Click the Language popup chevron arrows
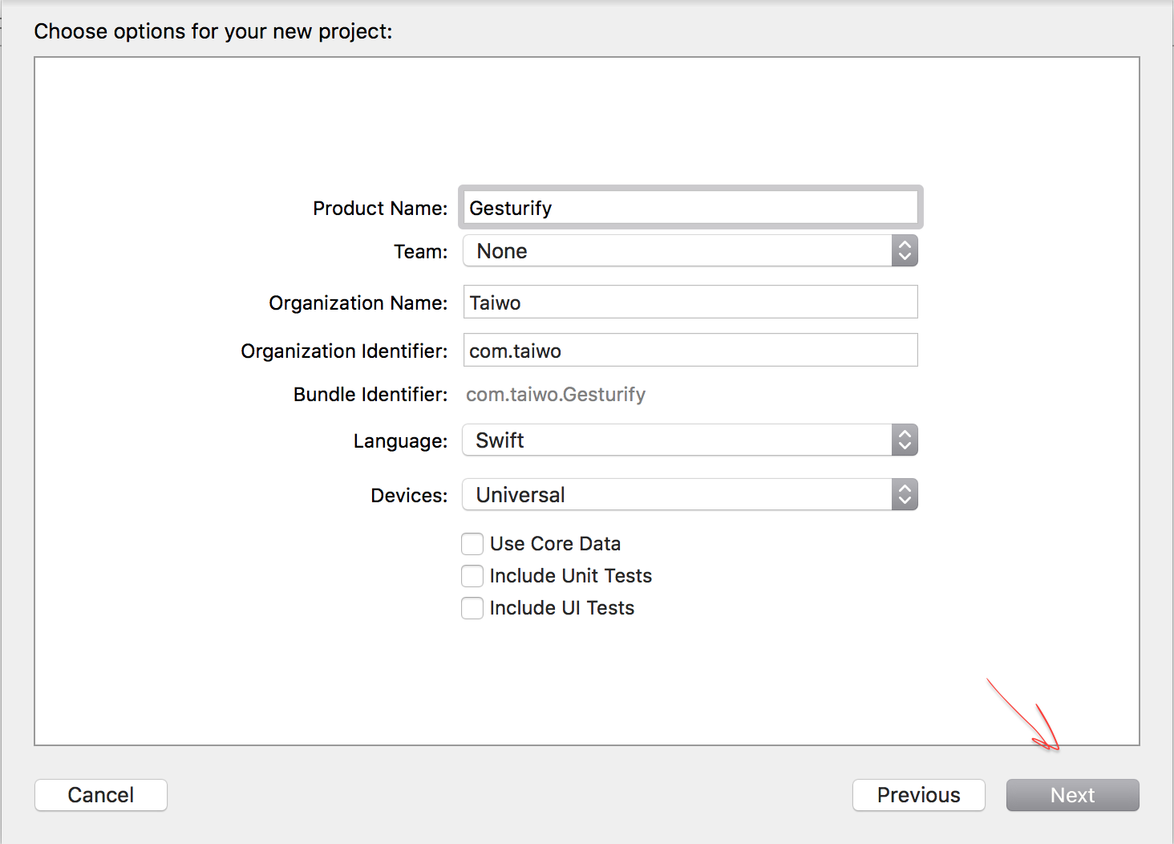The height and width of the screenshot is (844, 1174). pyautogui.click(x=905, y=440)
